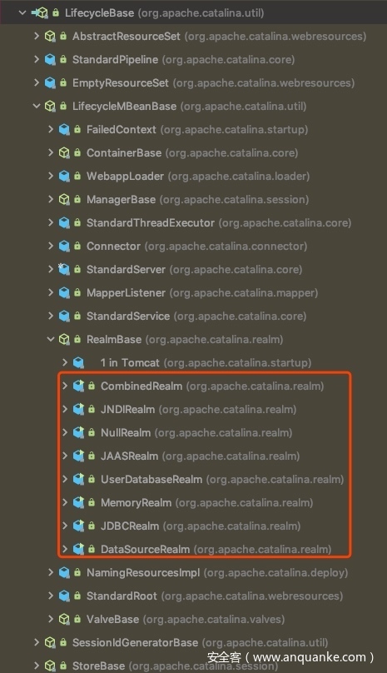Viewport: 387px width, 673px height.
Task: Collapse the LifecycleMBeanBase node
Action: 37,106
